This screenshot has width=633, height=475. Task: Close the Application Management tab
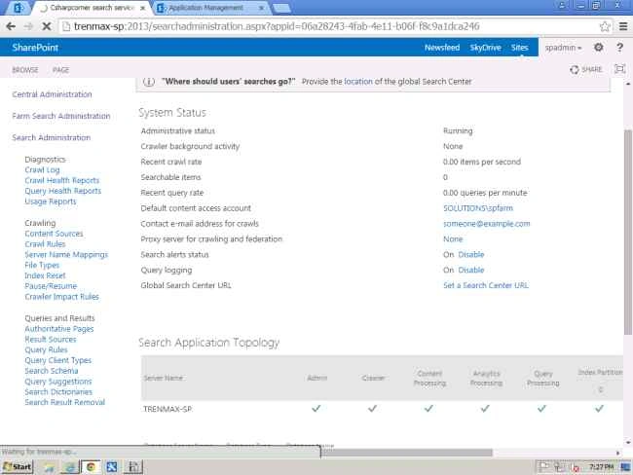pos(262,8)
